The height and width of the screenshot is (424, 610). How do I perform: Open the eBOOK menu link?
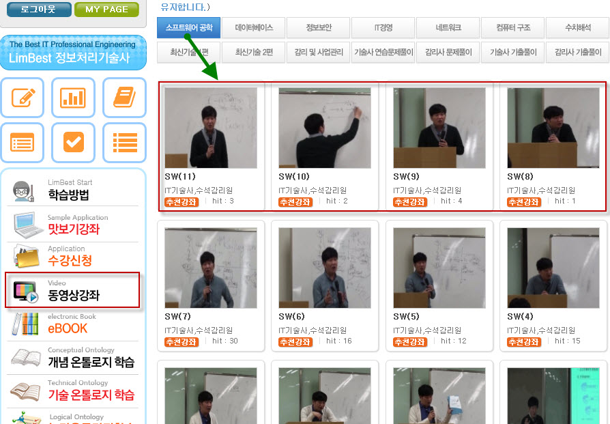click(68, 328)
